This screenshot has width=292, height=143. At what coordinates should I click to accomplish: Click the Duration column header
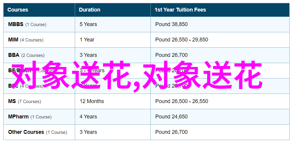(90, 10)
